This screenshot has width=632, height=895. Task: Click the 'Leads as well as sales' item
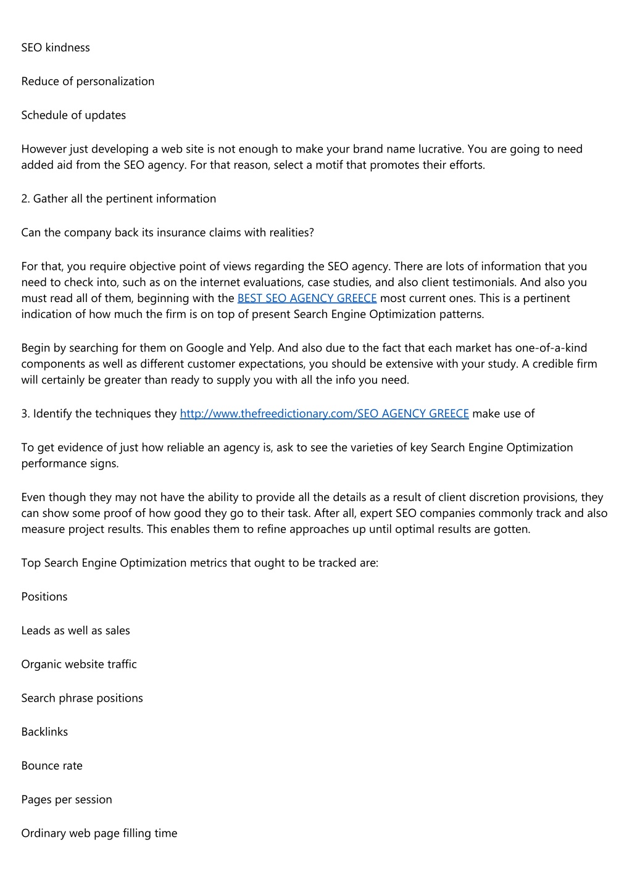[x=75, y=631]
